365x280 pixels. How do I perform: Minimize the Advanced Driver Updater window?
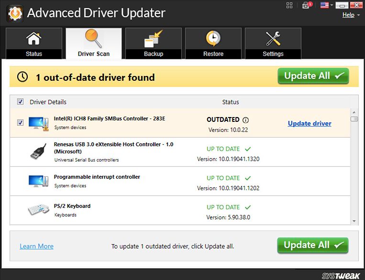[x=342, y=5]
